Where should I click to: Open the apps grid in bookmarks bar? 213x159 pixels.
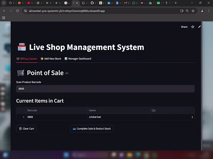coord(3,18)
